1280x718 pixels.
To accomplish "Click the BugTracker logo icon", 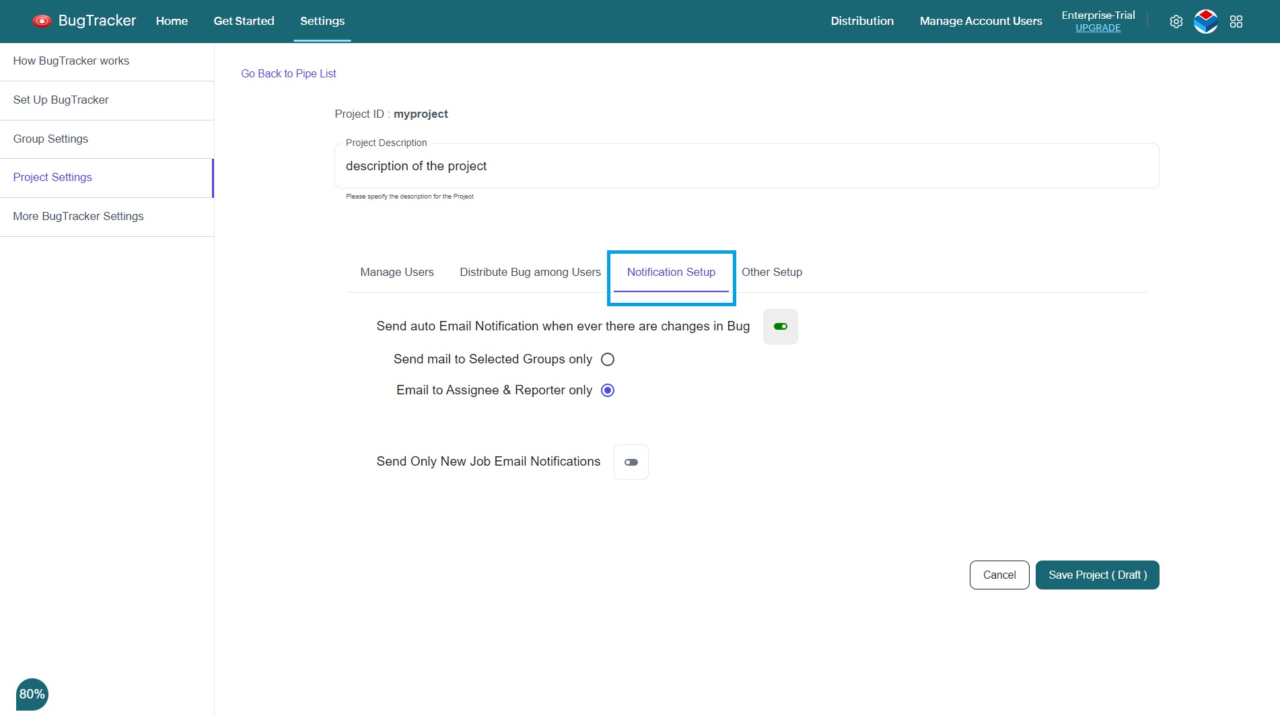I will [42, 21].
